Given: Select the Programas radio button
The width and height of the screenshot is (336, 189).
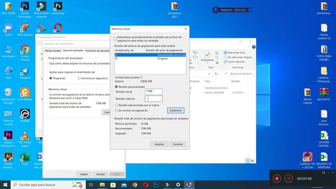Looking at the screenshot, I should point(51,78).
